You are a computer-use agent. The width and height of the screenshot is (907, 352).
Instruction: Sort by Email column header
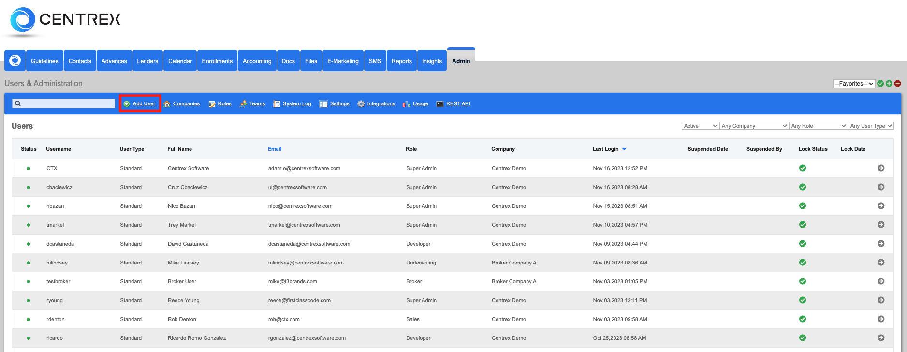coord(275,149)
